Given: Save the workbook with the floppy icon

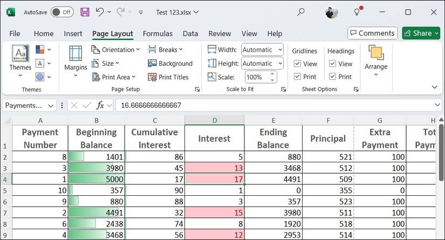Looking at the screenshot, I should (85, 12).
